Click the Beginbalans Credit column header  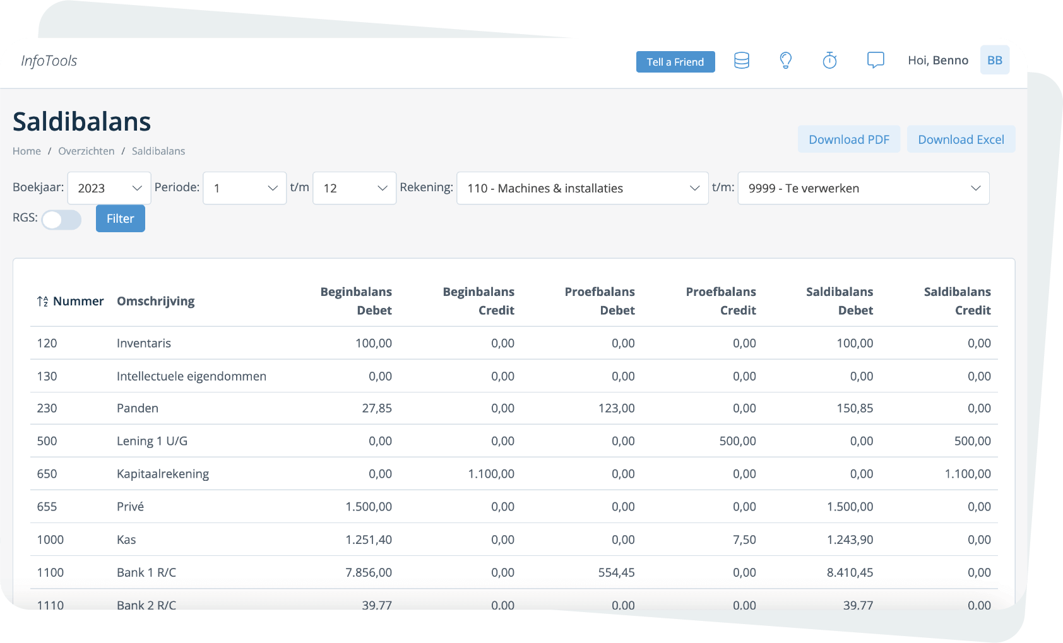pos(478,301)
